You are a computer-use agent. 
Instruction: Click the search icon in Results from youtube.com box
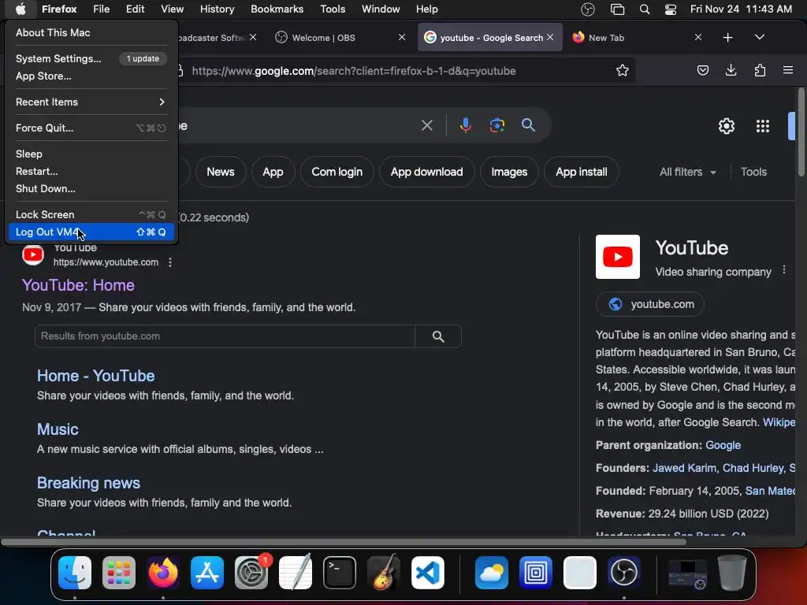438,336
